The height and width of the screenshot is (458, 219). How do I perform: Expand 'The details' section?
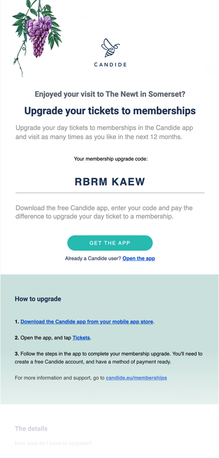(31, 428)
